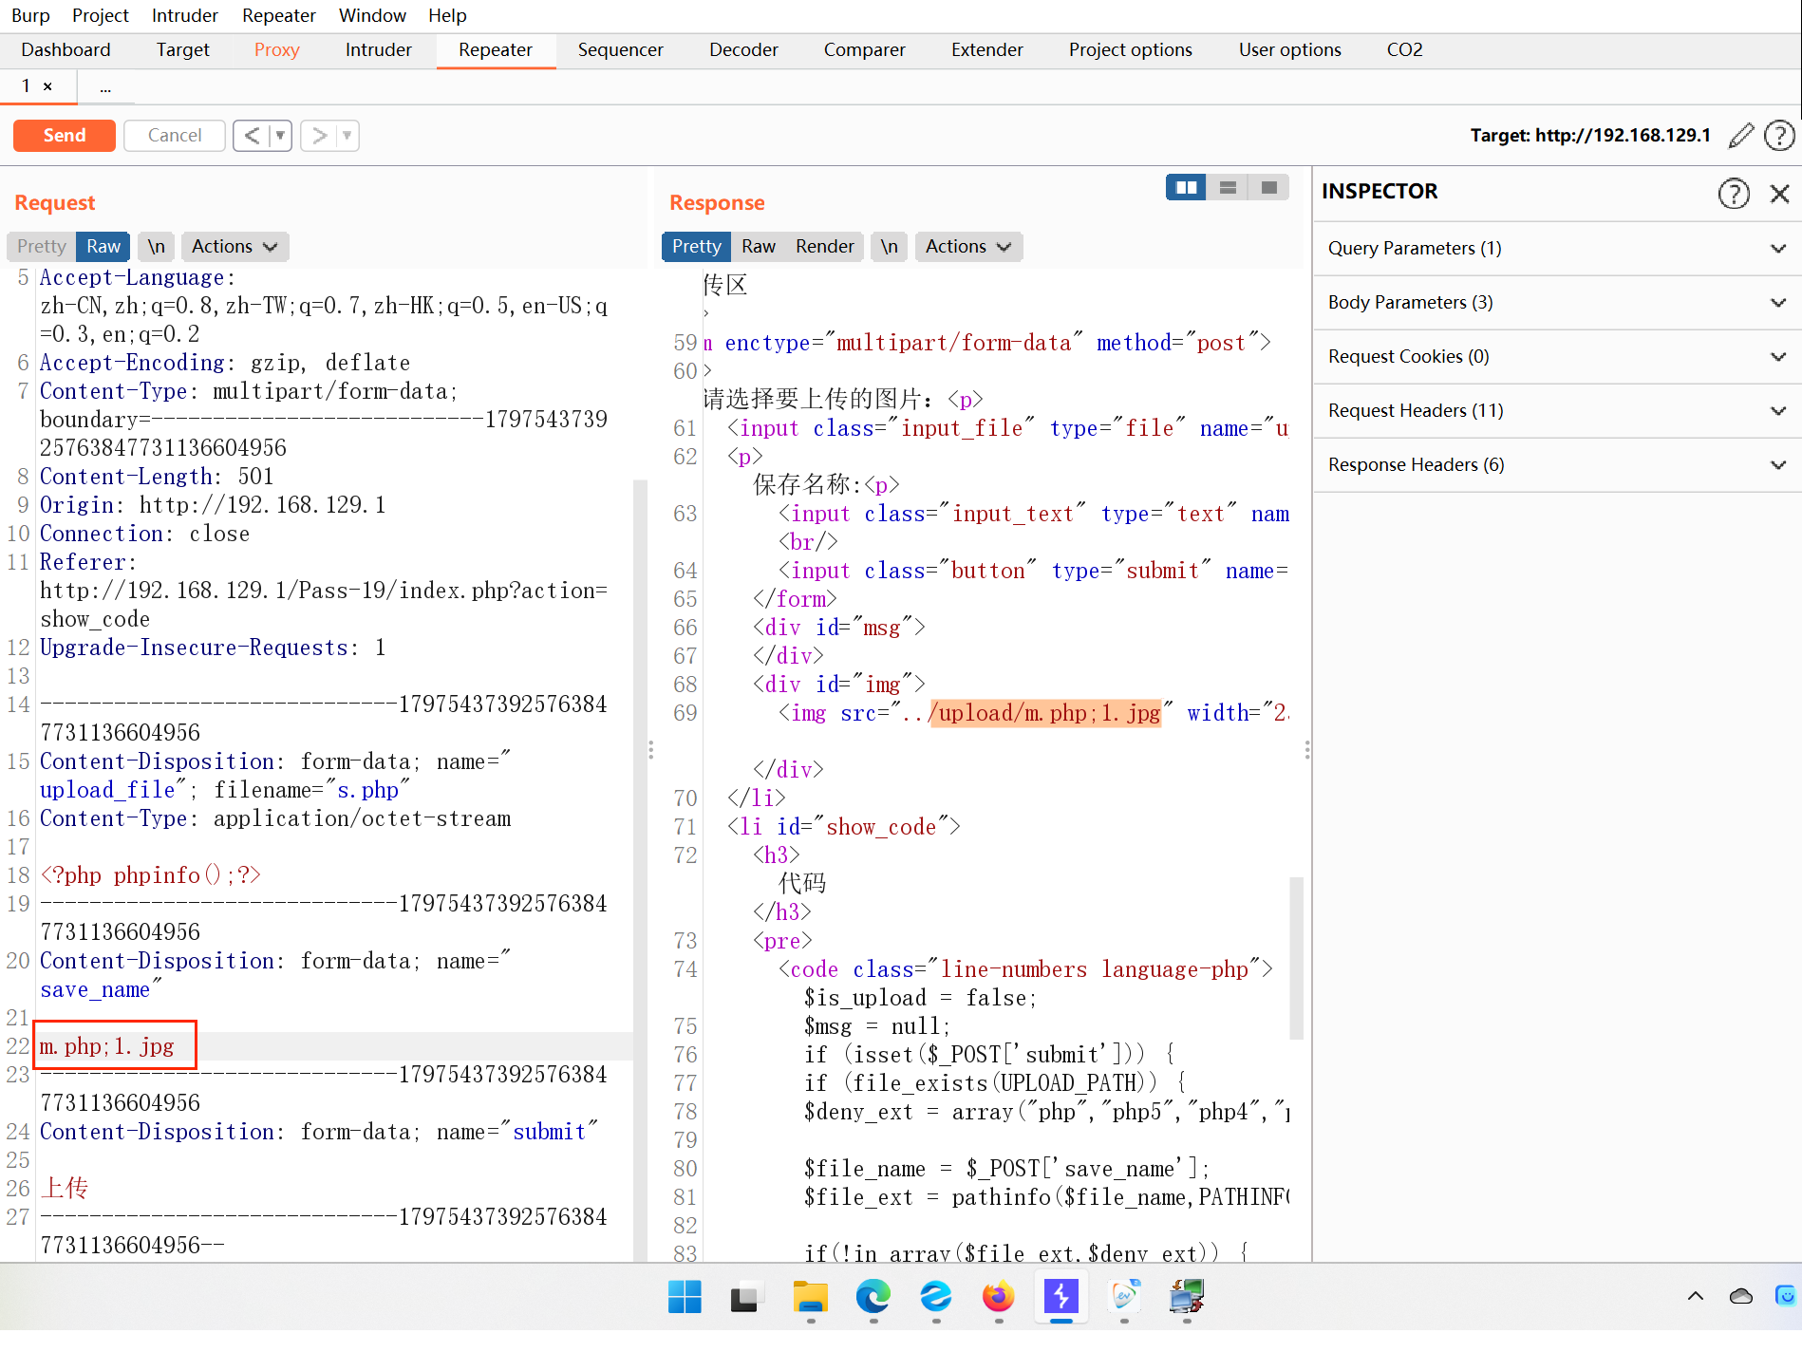The height and width of the screenshot is (1371, 1802).
Task: Go forward to next request in history
Action: (x=320, y=136)
